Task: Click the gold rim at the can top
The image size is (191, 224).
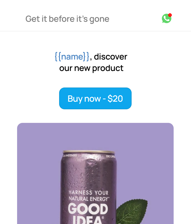Action: coord(89,152)
